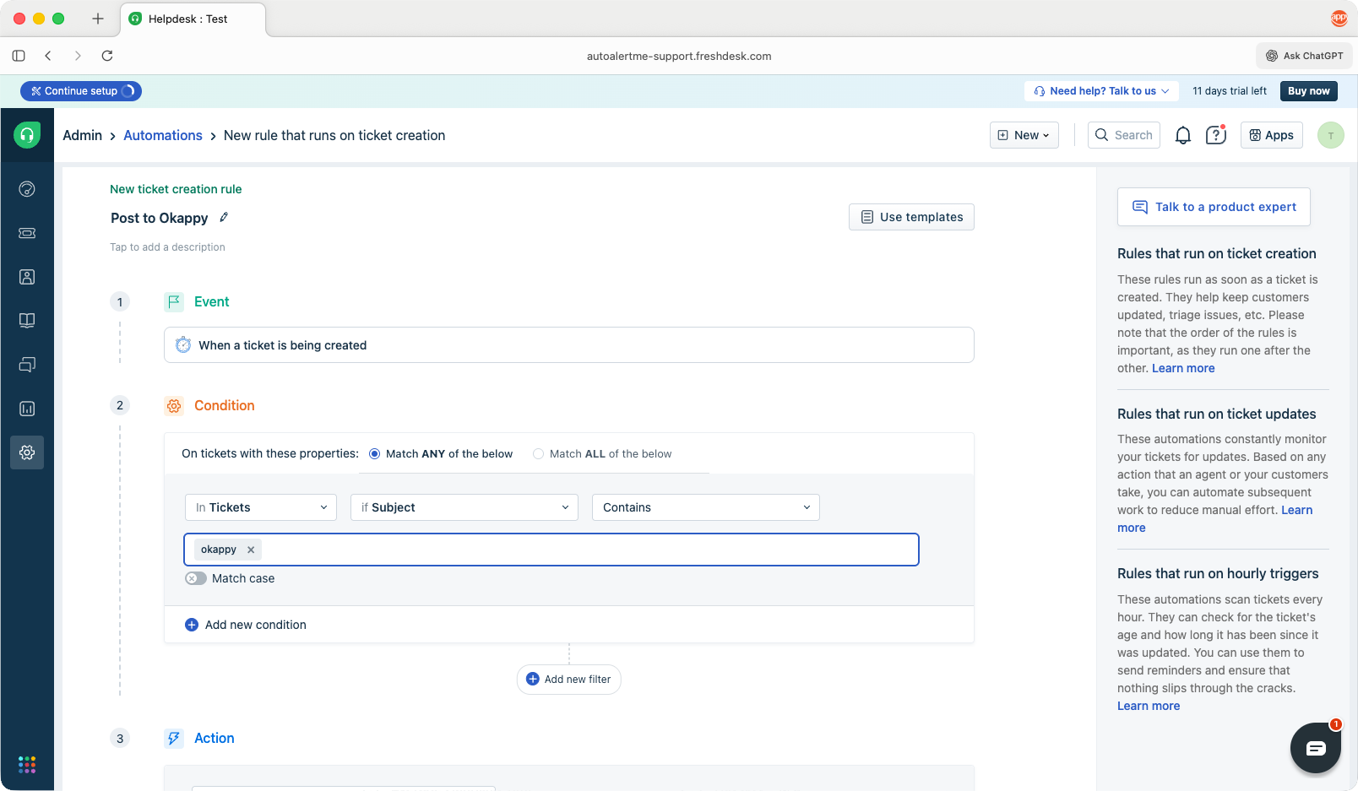Open the dashboard icon in sidebar
Viewport: 1358px width, 791px height.
click(27, 189)
